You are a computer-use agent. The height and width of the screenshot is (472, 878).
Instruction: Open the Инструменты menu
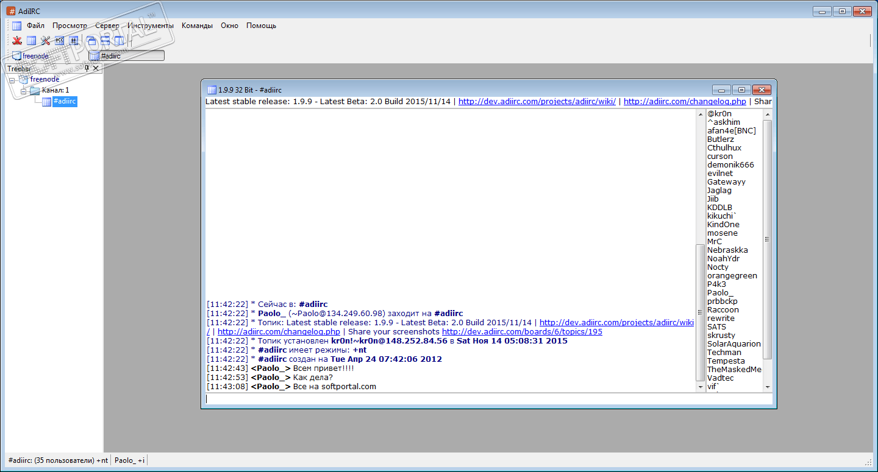point(151,26)
